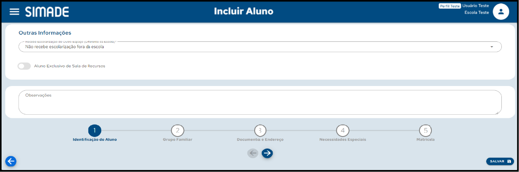Go to next step with right arrow
The width and height of the screenshot is (519, 172).
coord(267,153)
